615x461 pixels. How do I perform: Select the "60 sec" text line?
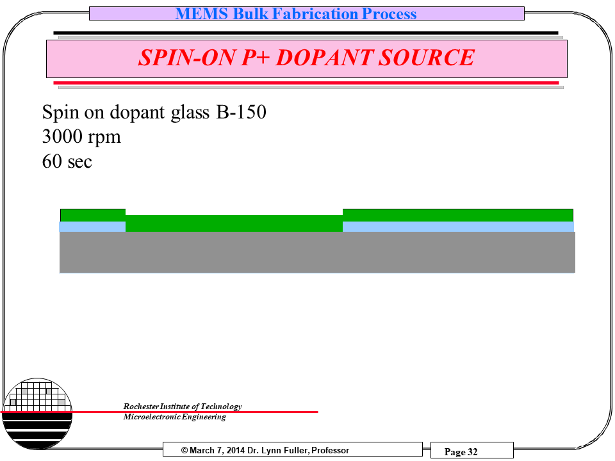67,161
